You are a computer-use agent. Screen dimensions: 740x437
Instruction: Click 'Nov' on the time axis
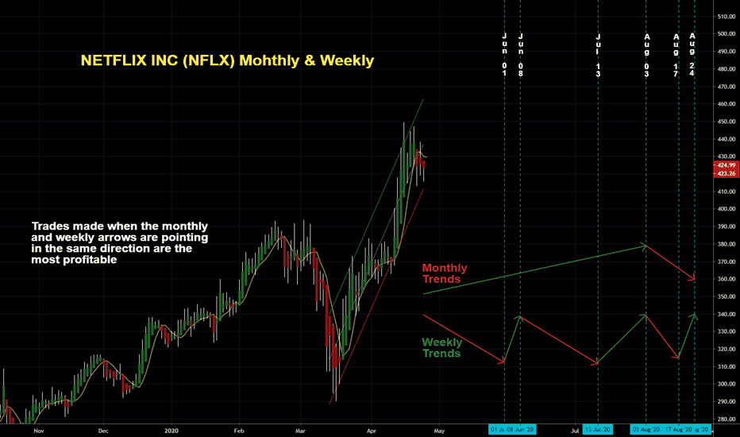pyautogui.click(x=39, y=431)
